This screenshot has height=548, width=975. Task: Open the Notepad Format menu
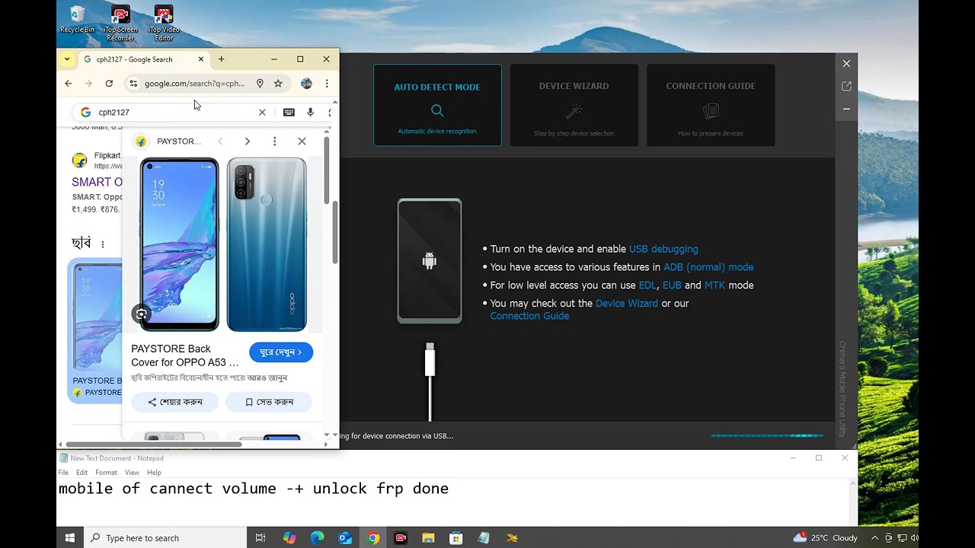pos(106,473)
